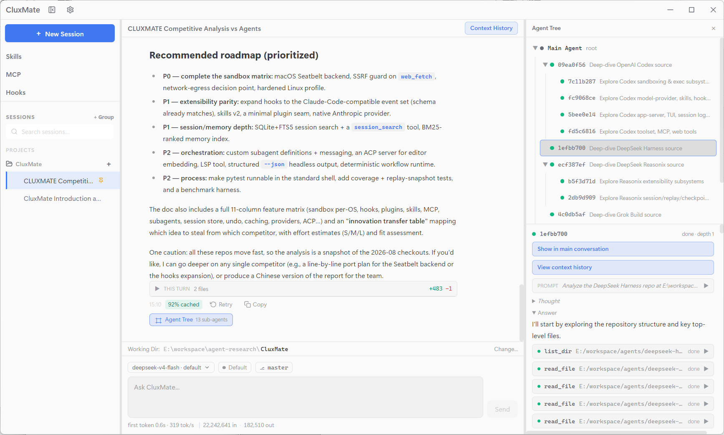Select agent 4c0db5af Deep-dive Grok Build
The image size is (724, 435).
[628, 215]
